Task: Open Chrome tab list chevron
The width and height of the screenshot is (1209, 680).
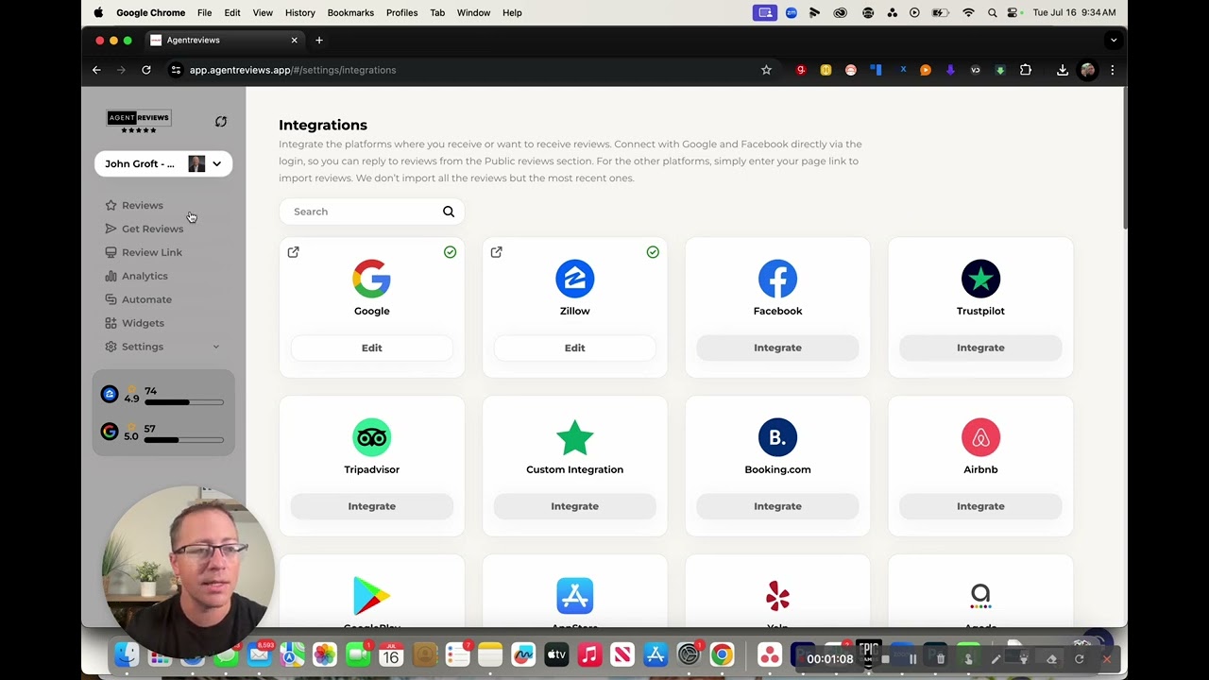Action: [x=1114, y=41]
